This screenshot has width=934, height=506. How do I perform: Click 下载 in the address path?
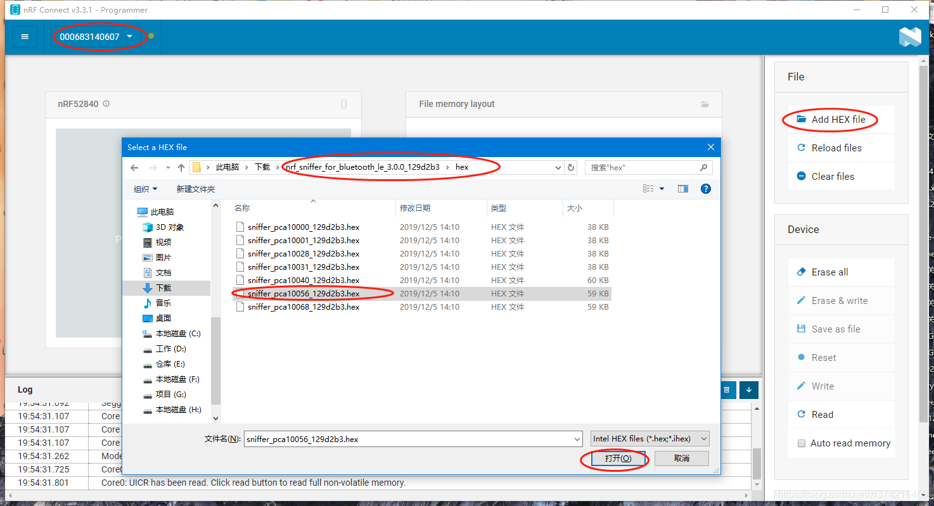262,167
